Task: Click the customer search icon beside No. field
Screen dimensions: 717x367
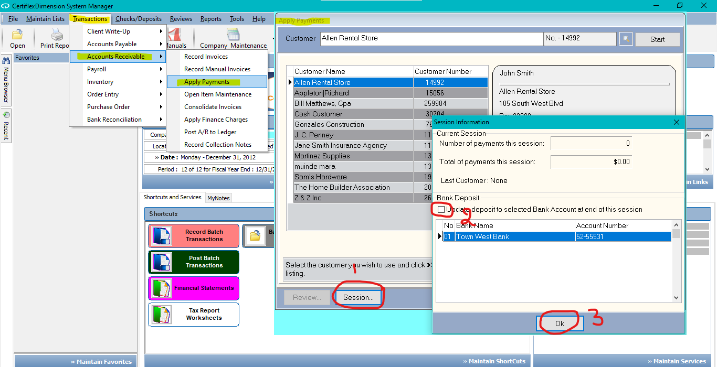Action: [x=626, y=39]
